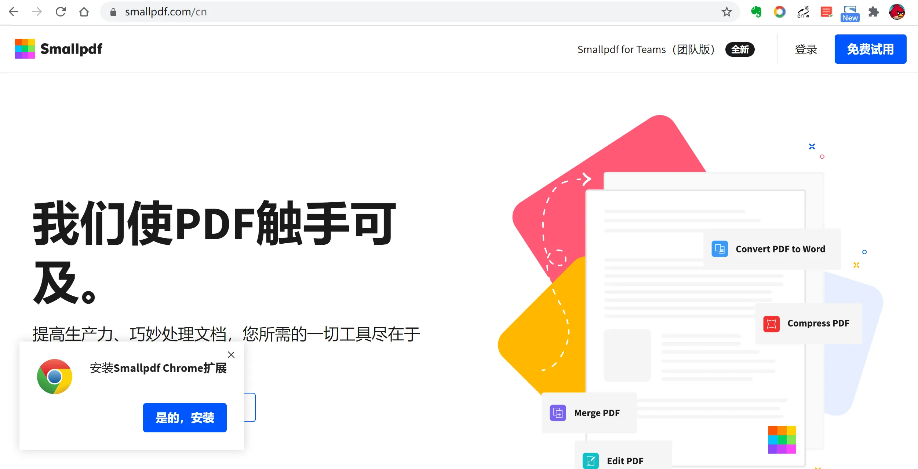Viewport: 918px width, 469px height.
Task: Click outlined button behind the install popup
Action: click(x=250, y=407)
